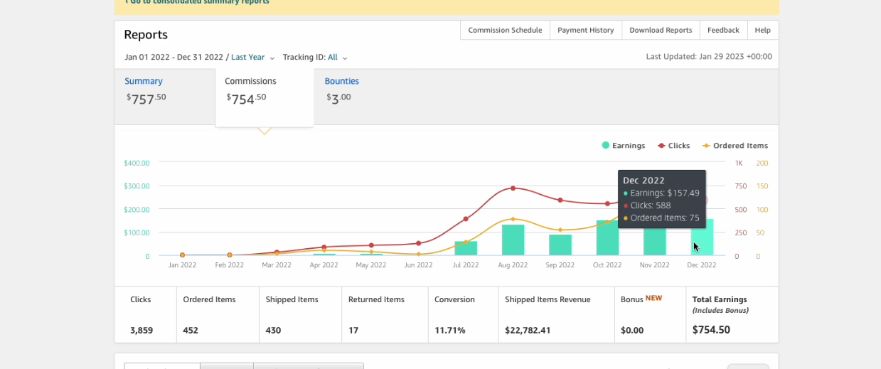Click the Aug 2022 clicks peak point
This screenshot has width=881, height=369.
513,188
